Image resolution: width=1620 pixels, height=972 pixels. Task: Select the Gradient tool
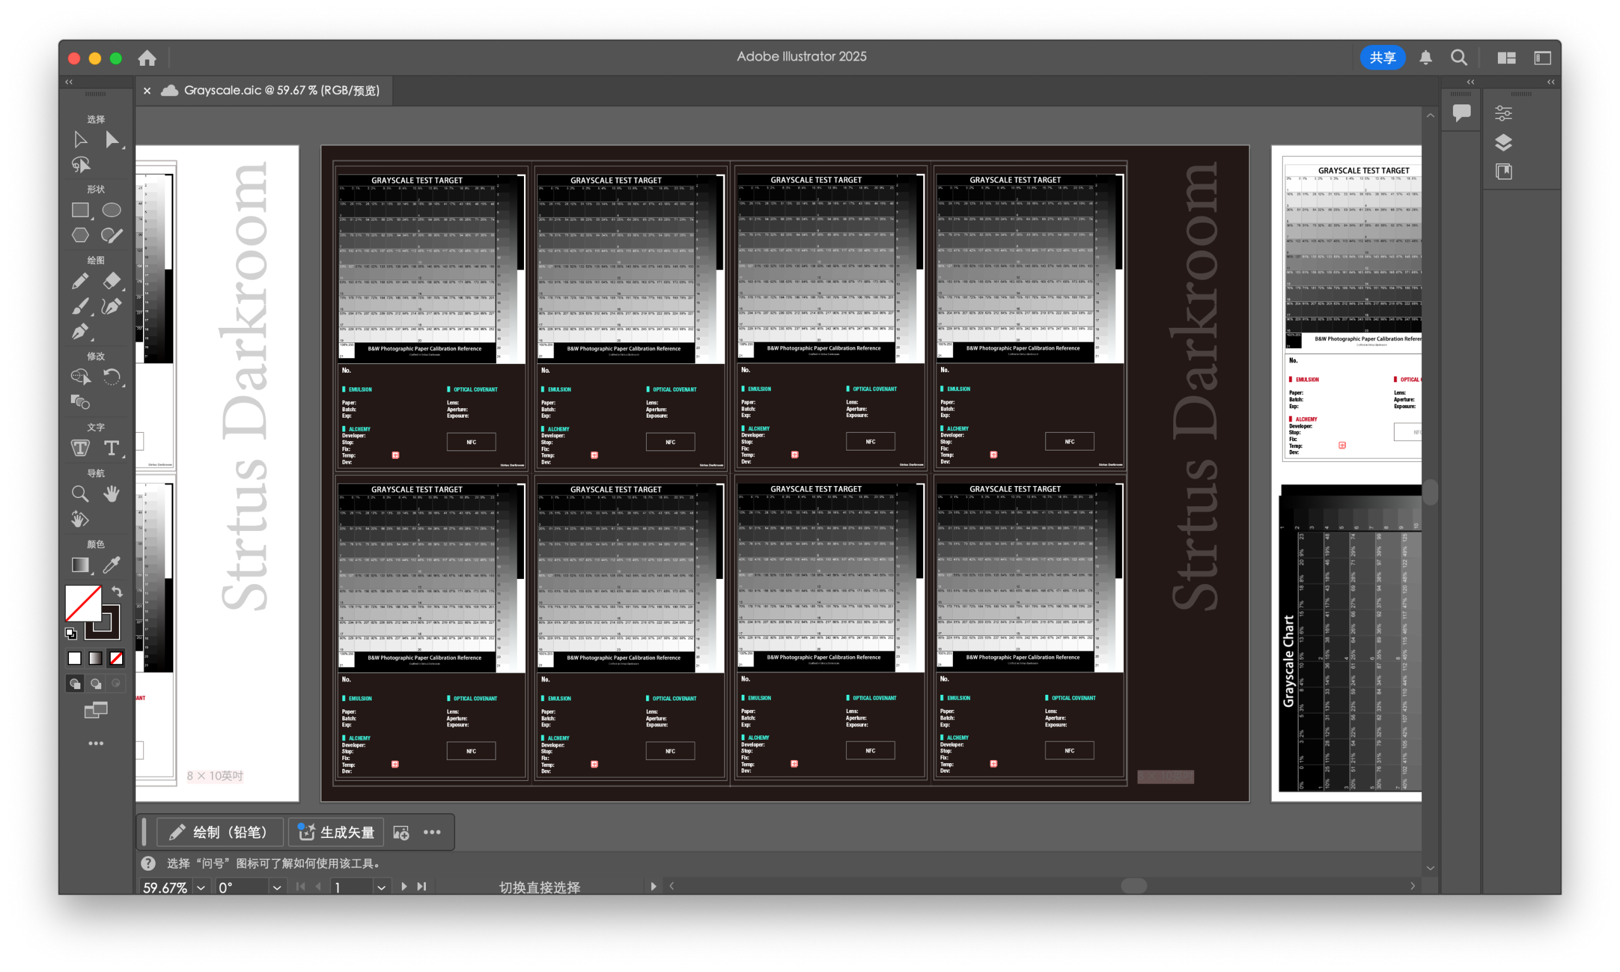pyautogui.click(x=80, y=565)
